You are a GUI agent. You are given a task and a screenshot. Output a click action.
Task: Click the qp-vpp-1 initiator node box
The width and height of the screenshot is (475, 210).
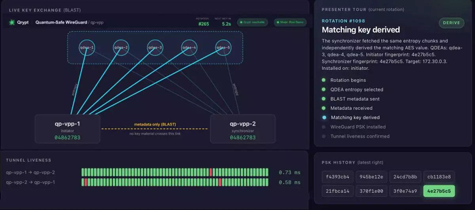click(x=67, y=129)
